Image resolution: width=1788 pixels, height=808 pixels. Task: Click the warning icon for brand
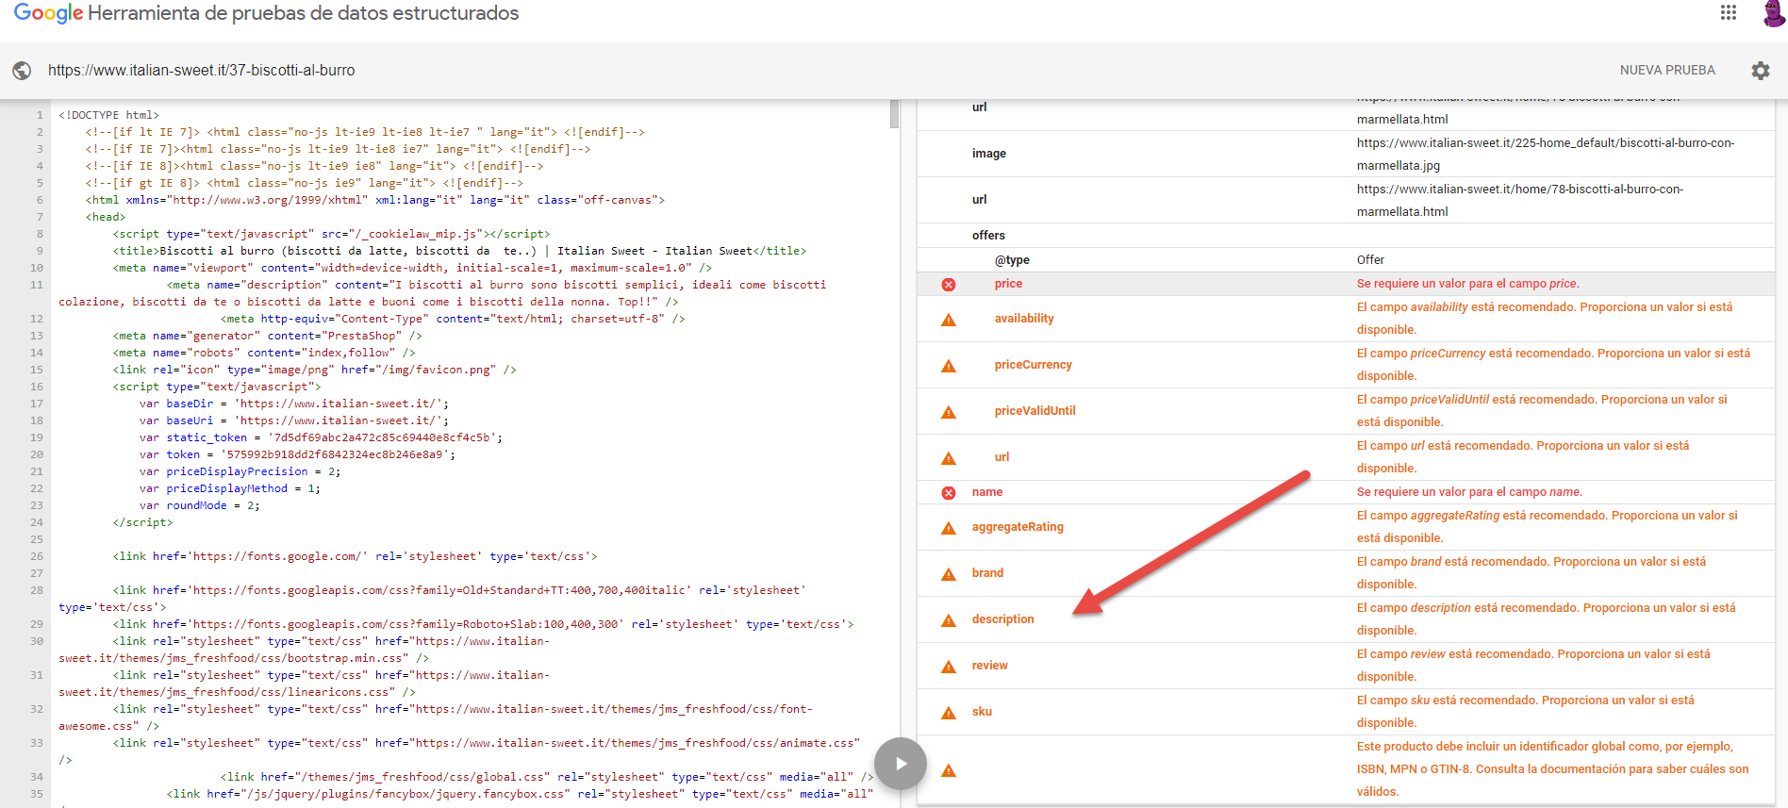click(949, 575)
